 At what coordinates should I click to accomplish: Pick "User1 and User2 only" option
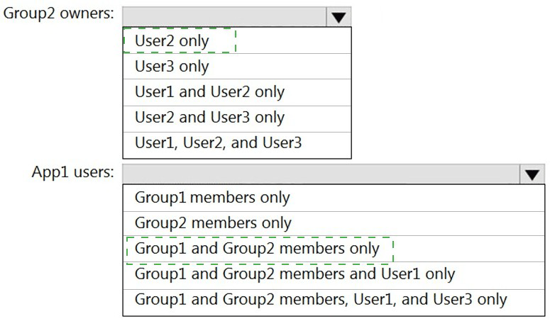209,92
